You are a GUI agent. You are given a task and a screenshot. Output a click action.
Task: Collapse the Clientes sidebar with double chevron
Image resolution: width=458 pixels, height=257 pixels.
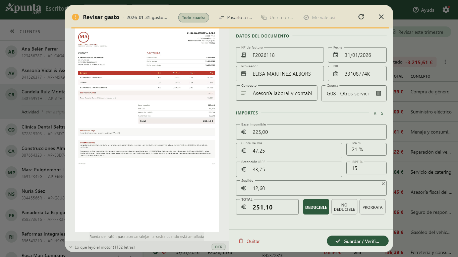tap(12, 31)
